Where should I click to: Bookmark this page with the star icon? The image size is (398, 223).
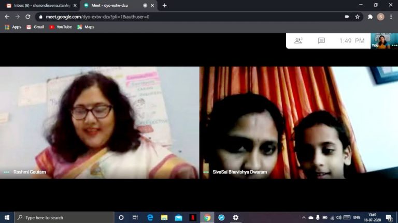358,17
